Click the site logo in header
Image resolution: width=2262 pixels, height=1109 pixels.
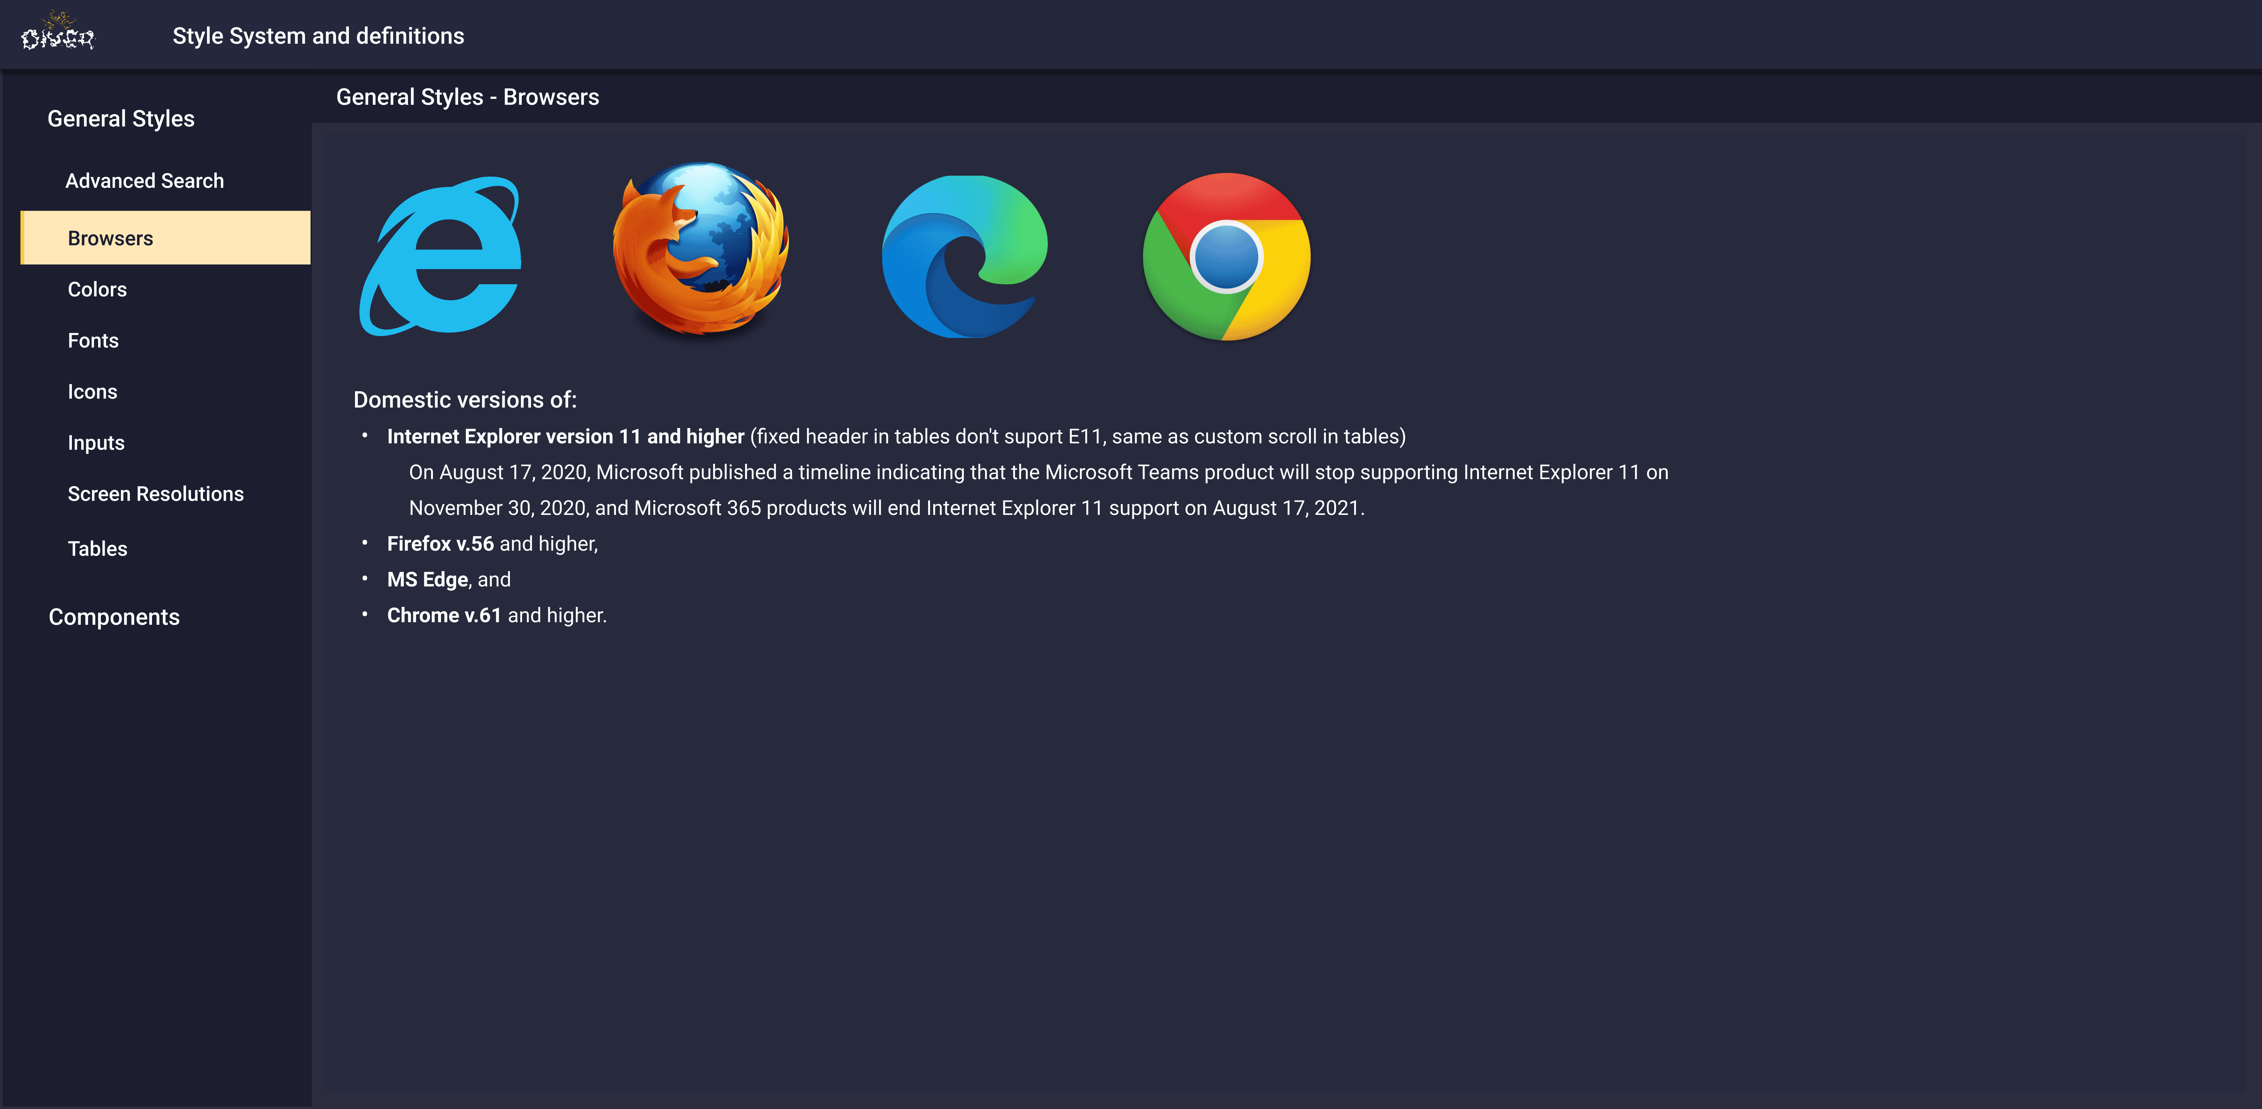coord(58,35)
